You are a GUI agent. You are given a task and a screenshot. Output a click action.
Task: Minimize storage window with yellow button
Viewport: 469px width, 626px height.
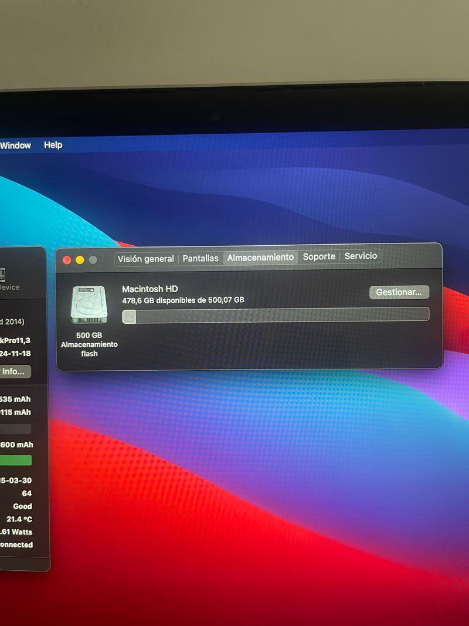[x=80, y=260]
